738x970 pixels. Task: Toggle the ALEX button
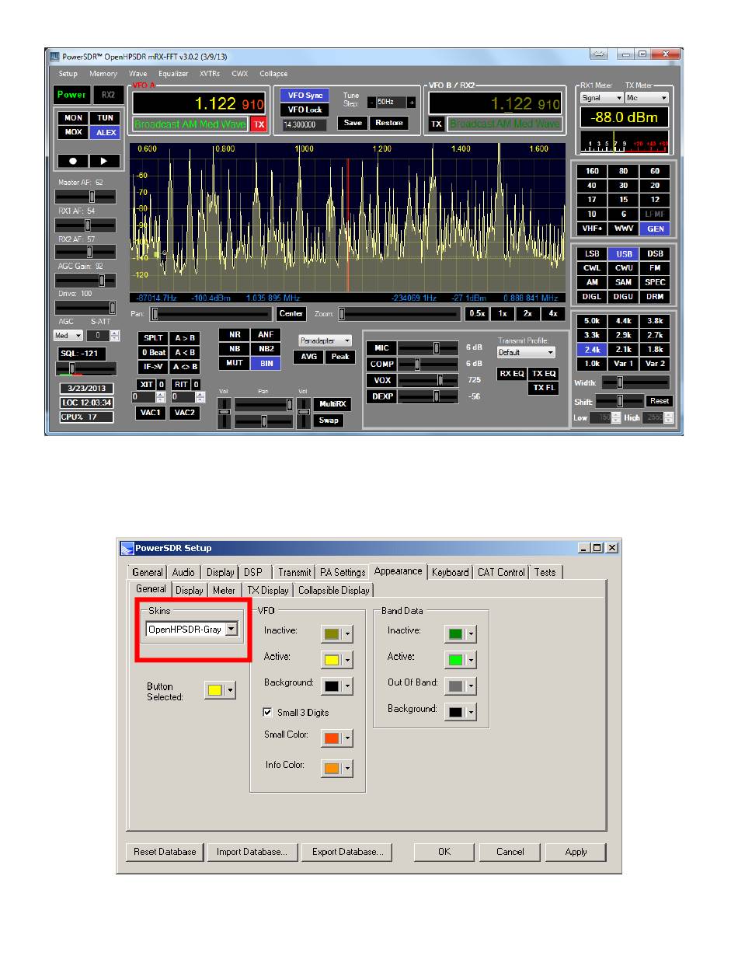[105, 132]
